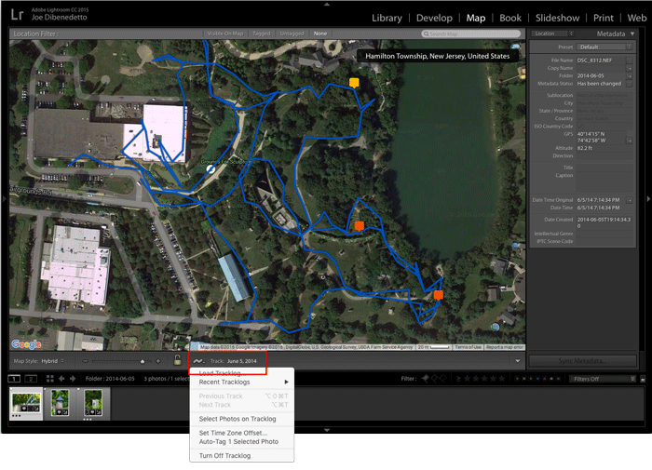Open the Recent Tracklogs submenu
The image size is (652, 470).
click(242, 382)
